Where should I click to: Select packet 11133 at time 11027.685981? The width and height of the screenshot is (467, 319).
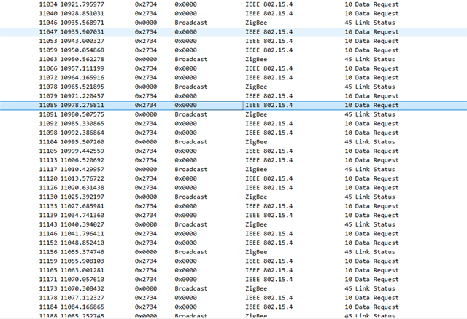pos(233,206)
